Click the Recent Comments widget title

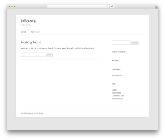[118, 52]
